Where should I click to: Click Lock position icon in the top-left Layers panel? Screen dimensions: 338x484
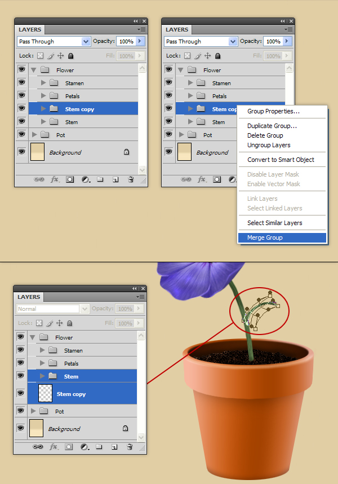(61, 56)
